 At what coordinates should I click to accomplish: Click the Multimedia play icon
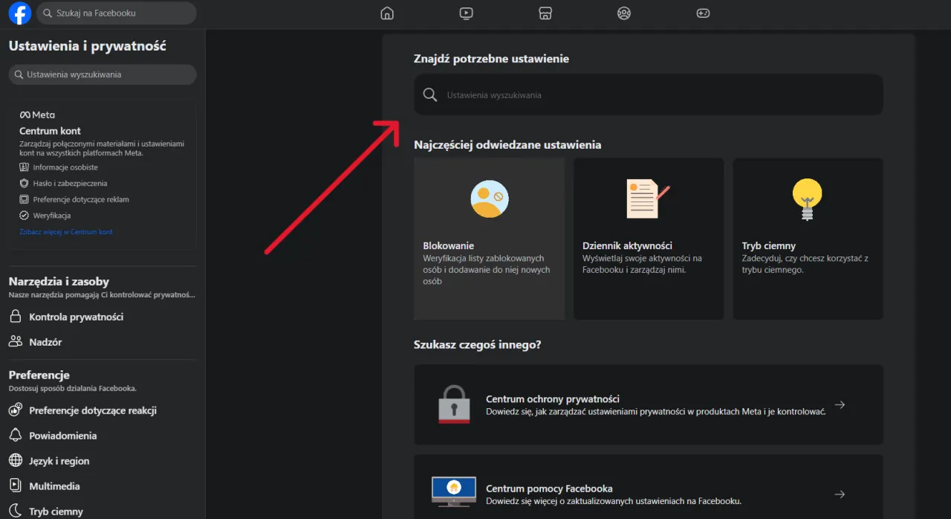click(15, 486)
